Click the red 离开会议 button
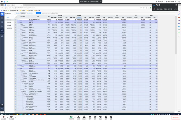 176,117
